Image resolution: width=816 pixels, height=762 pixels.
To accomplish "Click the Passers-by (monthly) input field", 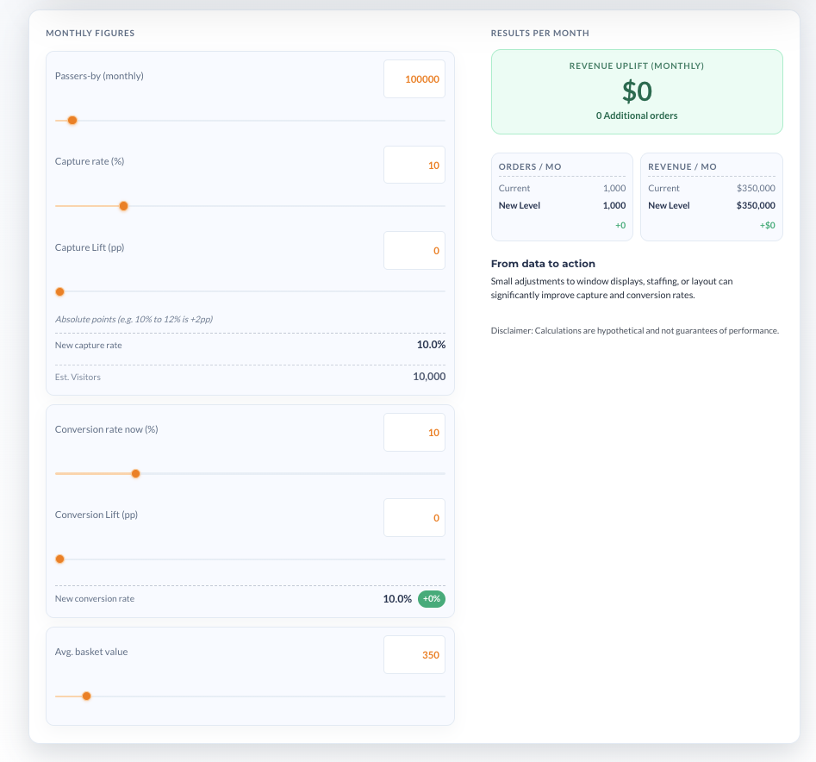I will [414, 79].
